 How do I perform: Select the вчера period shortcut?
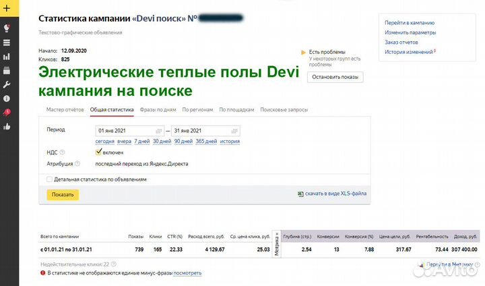[125, 141]
